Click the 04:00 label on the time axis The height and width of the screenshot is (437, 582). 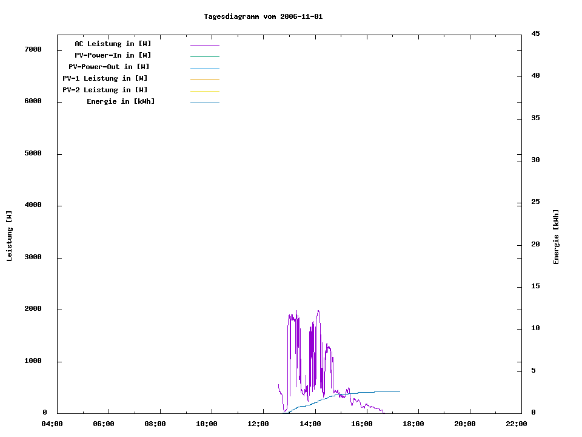tap(52, 424)
